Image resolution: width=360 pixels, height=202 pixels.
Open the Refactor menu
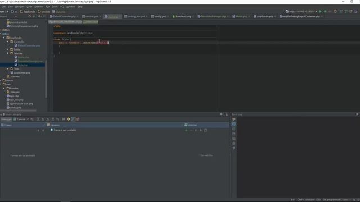(39, 7)
